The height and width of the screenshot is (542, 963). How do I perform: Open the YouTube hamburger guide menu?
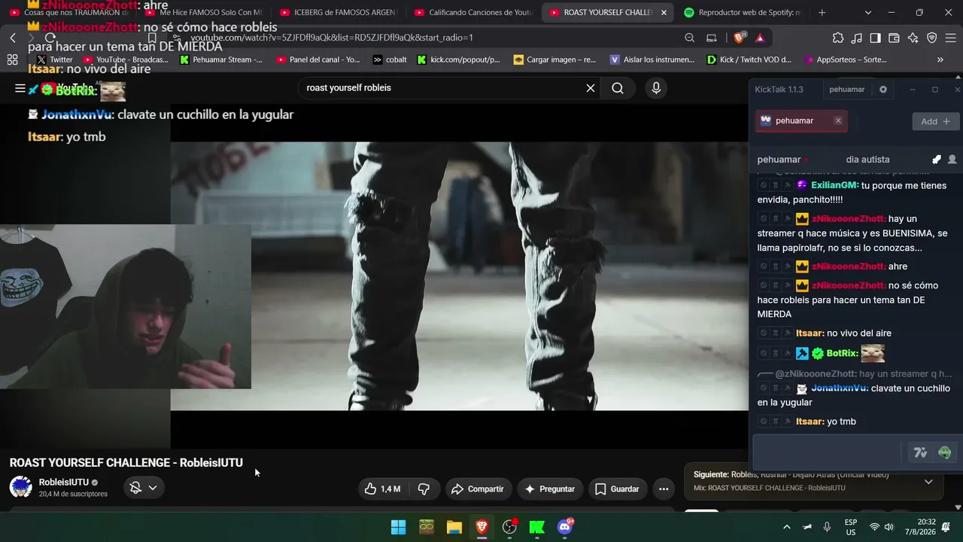[20, 88]
